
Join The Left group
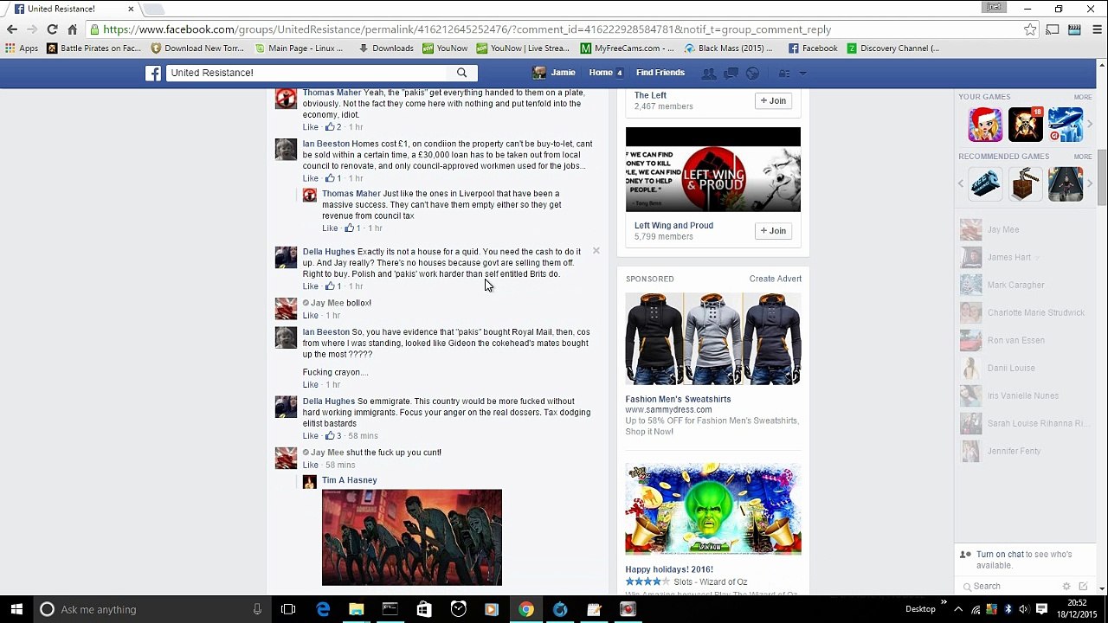tap(773, 101)
